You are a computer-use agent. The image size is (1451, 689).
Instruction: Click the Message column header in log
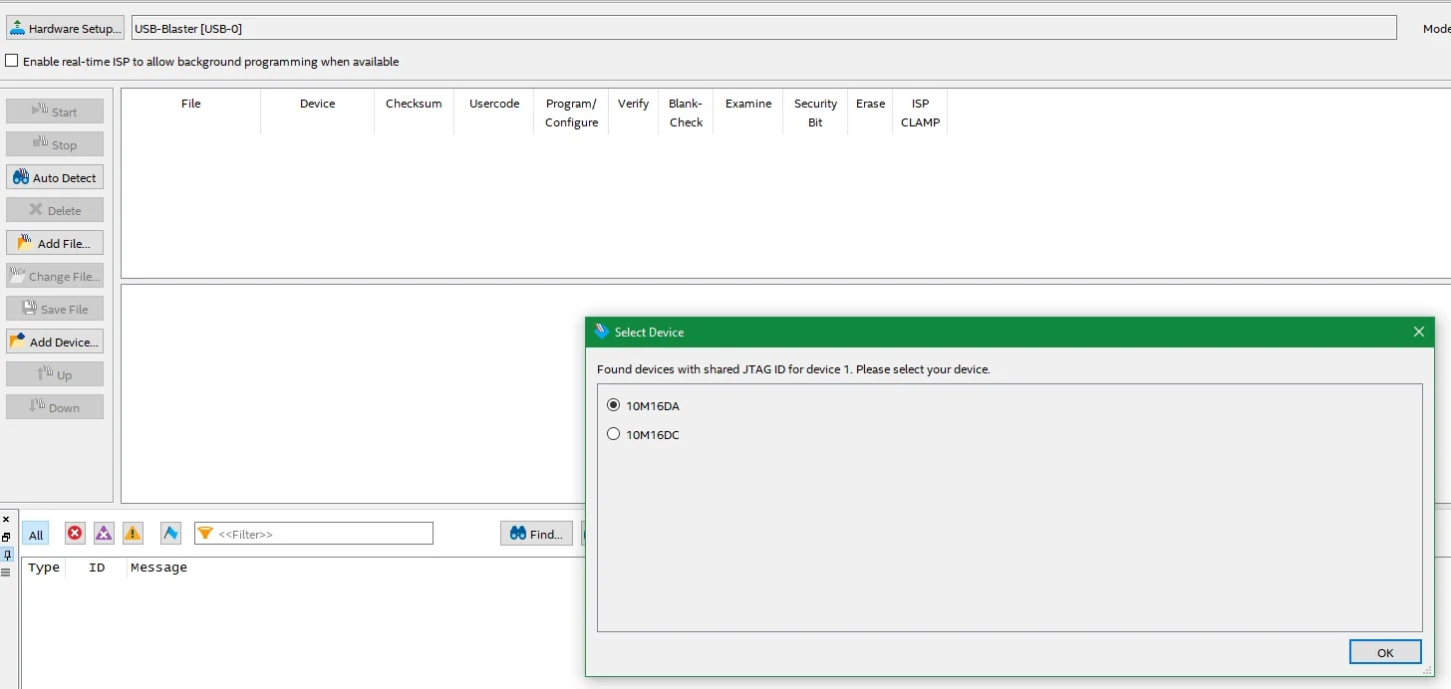coord(159,568)
